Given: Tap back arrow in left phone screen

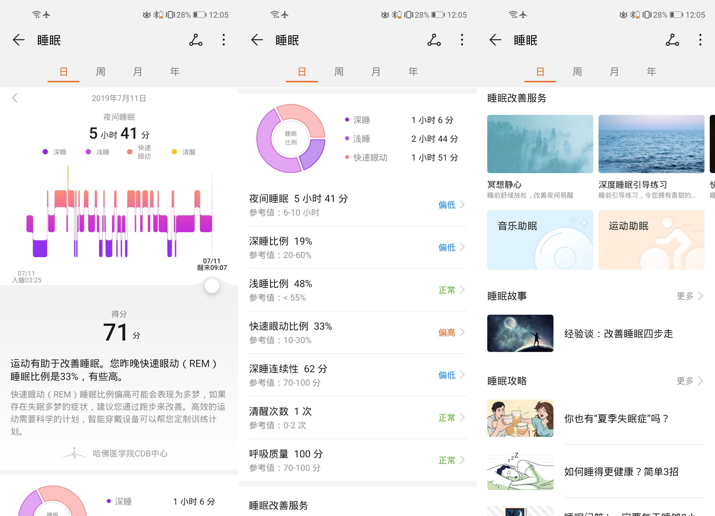Looking at the screenshot, I should pyautogui.click(x=19, y=40).
